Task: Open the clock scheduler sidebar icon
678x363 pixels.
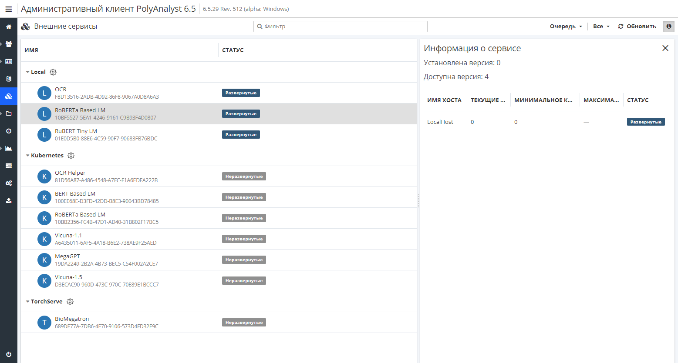Action: coord(9,131)
